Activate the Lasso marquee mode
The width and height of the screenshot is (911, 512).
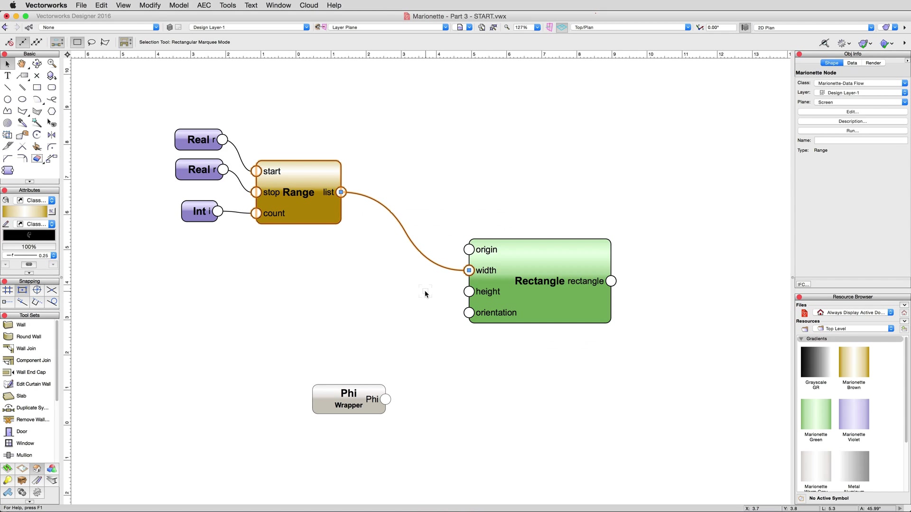click(92, 42)
